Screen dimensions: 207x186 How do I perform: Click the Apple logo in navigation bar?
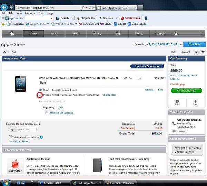tap(12, 34)
